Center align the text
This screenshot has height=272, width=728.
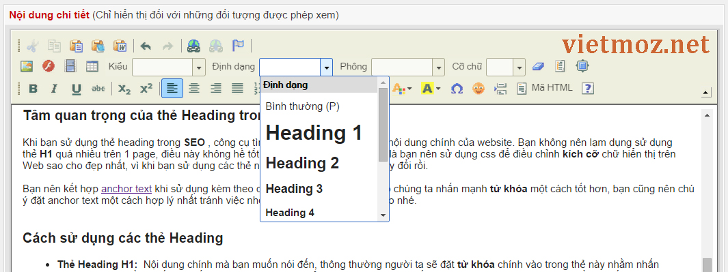[193, 89]
